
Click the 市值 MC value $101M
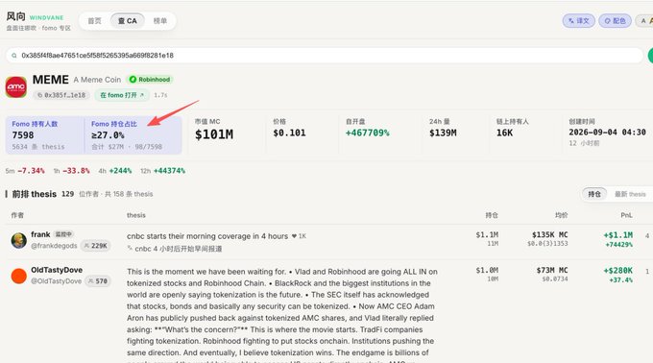tap(214, 134)
